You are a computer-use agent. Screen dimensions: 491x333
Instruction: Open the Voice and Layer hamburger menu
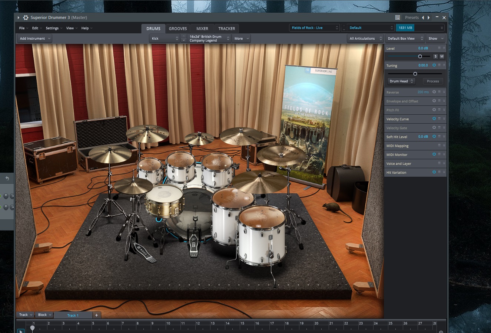click(439, 163)
